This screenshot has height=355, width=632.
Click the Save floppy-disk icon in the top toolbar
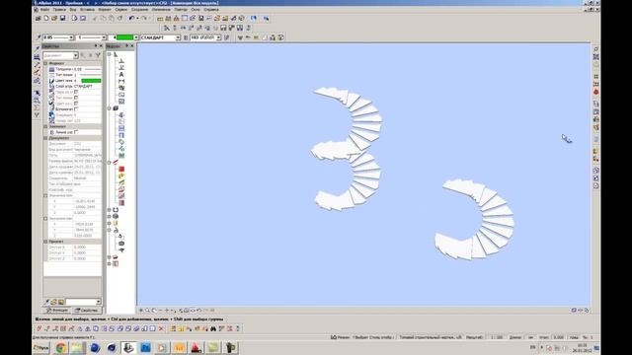tap(62, 18)
